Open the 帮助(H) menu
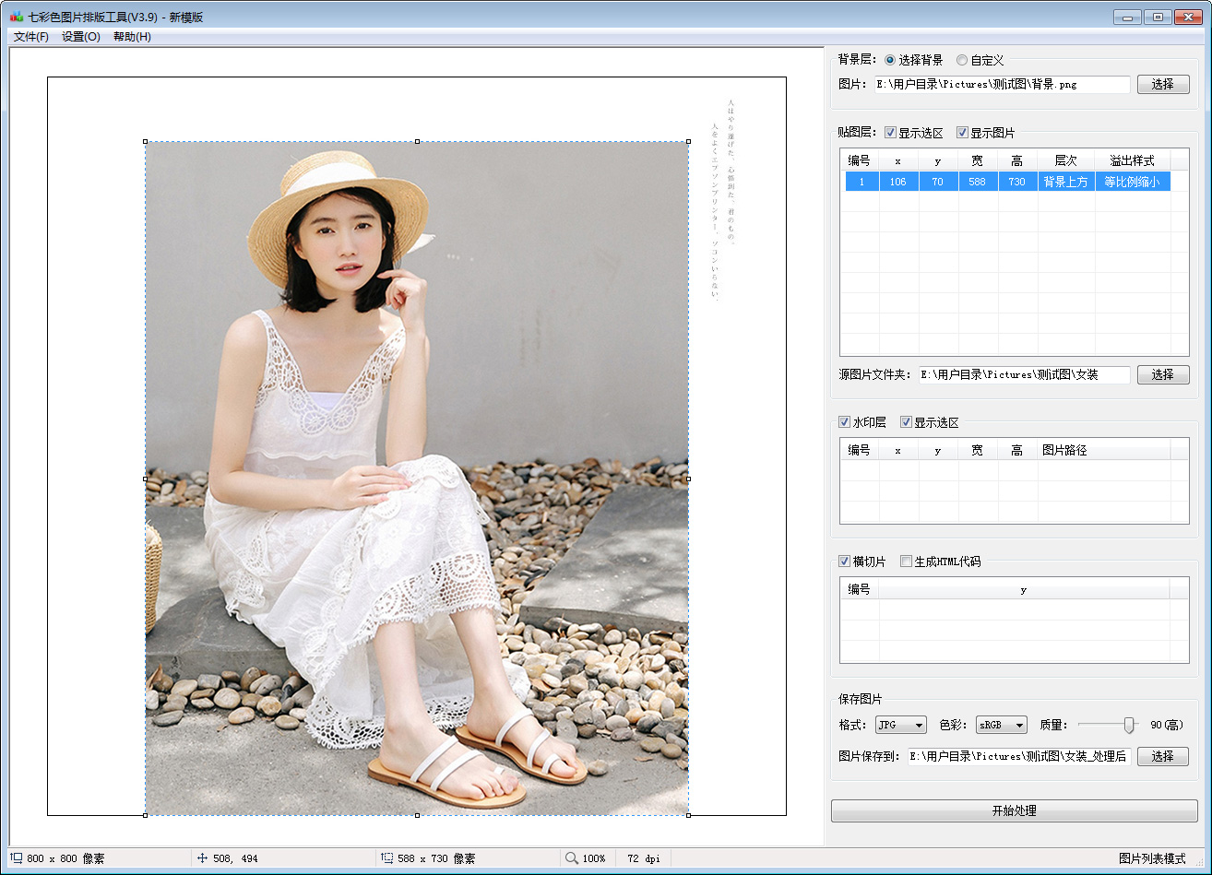Screen dimensions: 1212x875 point(132,37)
